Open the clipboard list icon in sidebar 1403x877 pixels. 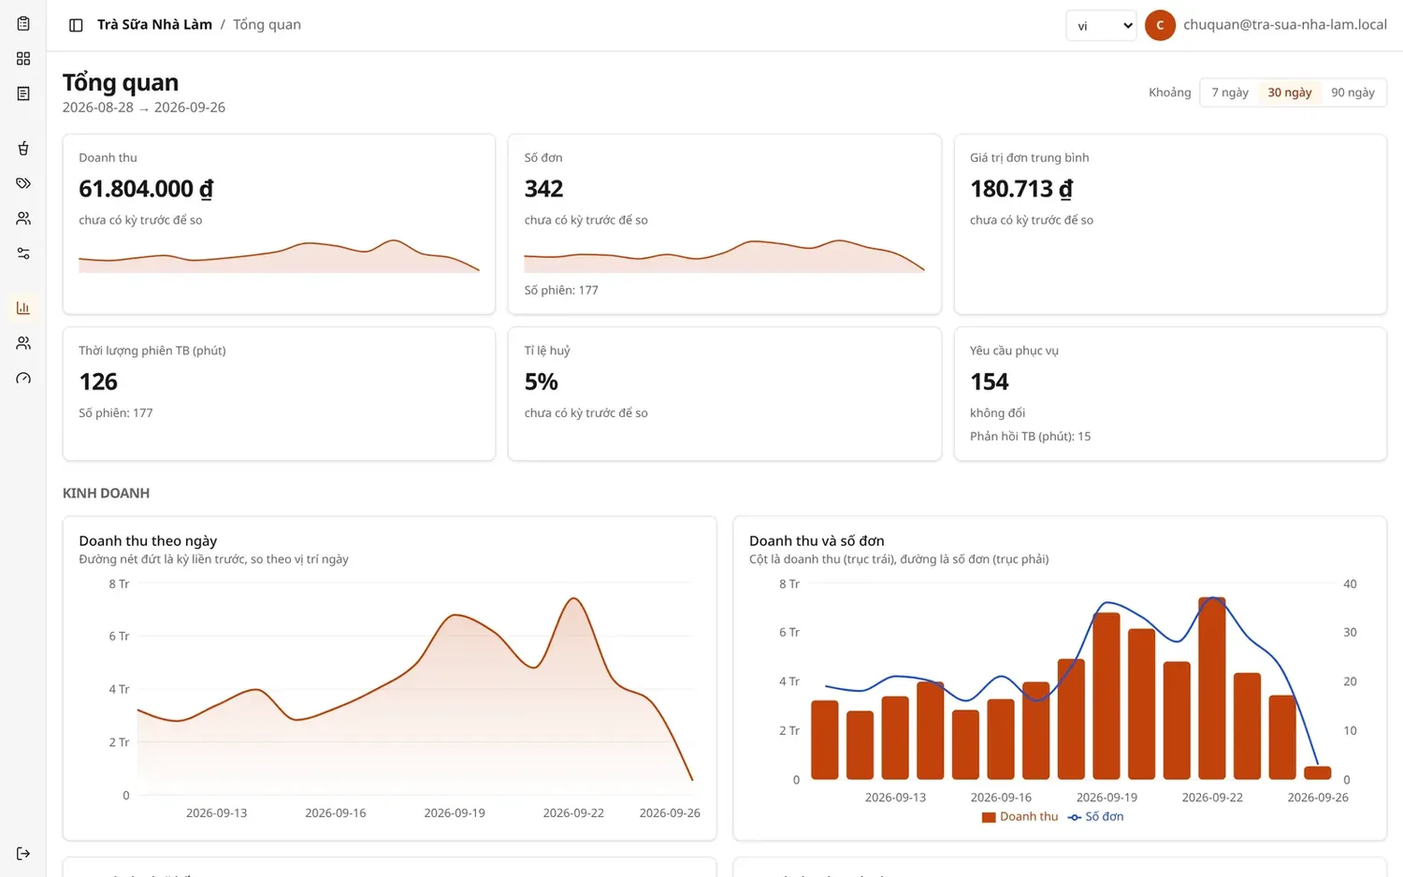[x=23, y=23]
